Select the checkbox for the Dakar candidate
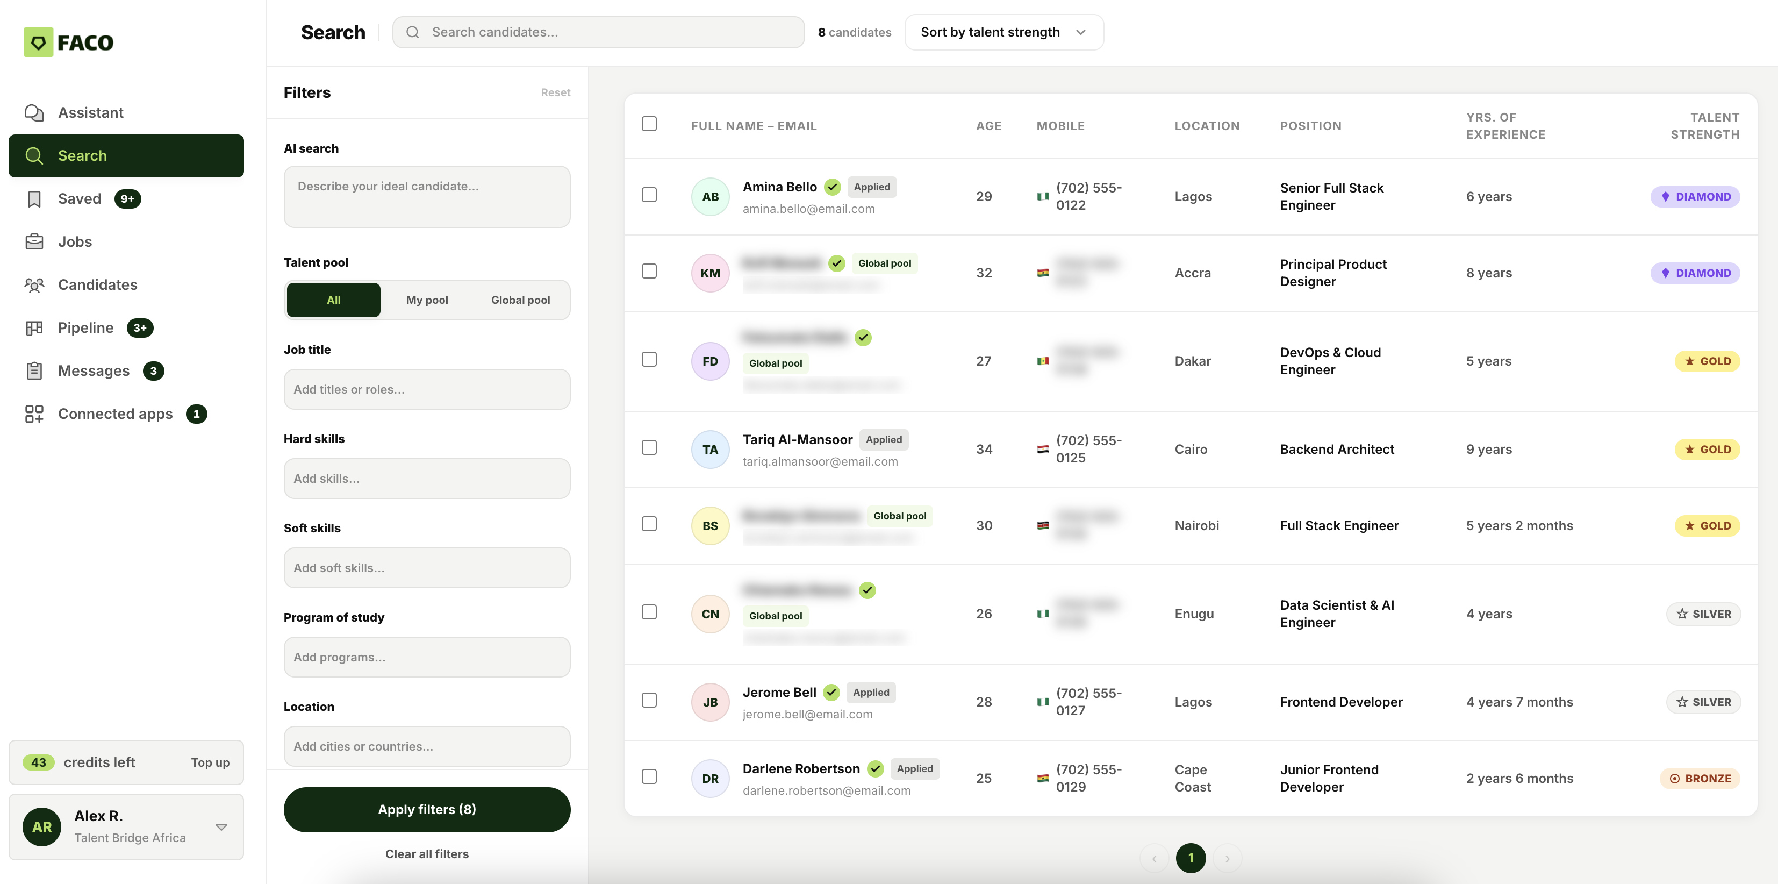This screenshot has width=1778, height=884. pos(649,359)
